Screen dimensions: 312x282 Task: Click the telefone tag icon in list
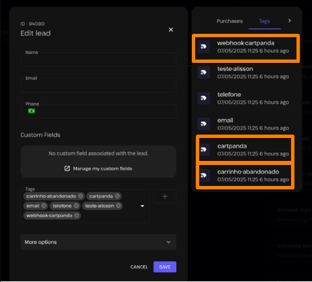point(203,98)
